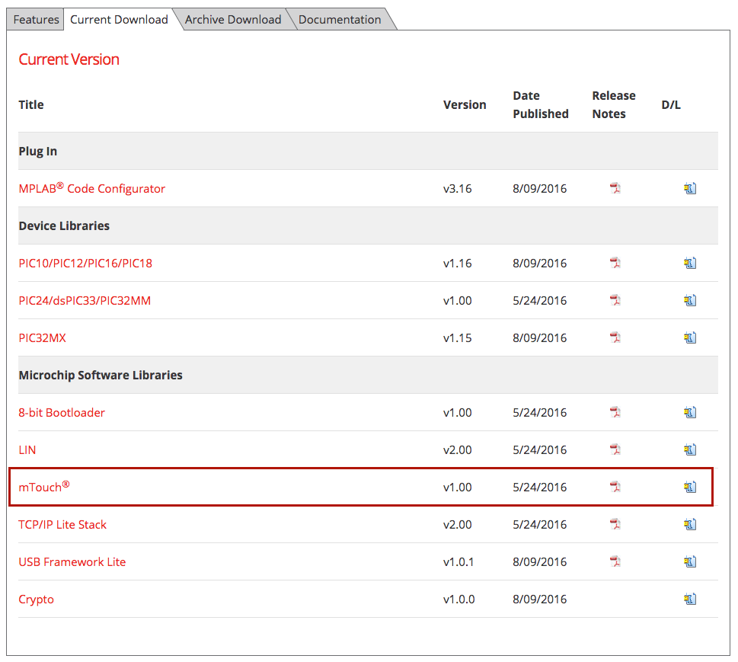Open the Crypto library title link
The image size is (738, 662).
[x=37, y=600]
